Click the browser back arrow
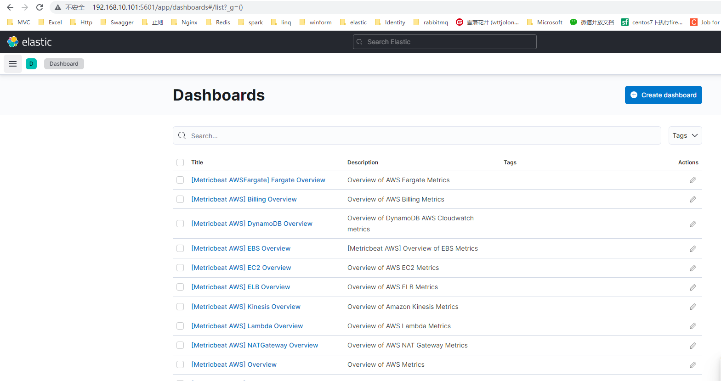 click(10, 7)
